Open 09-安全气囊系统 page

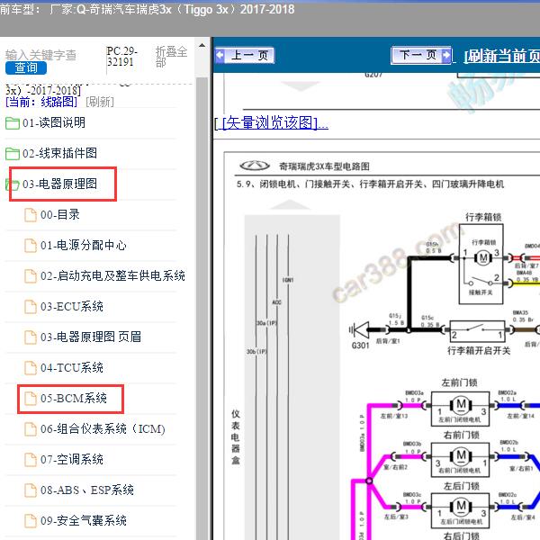(84, 520)
